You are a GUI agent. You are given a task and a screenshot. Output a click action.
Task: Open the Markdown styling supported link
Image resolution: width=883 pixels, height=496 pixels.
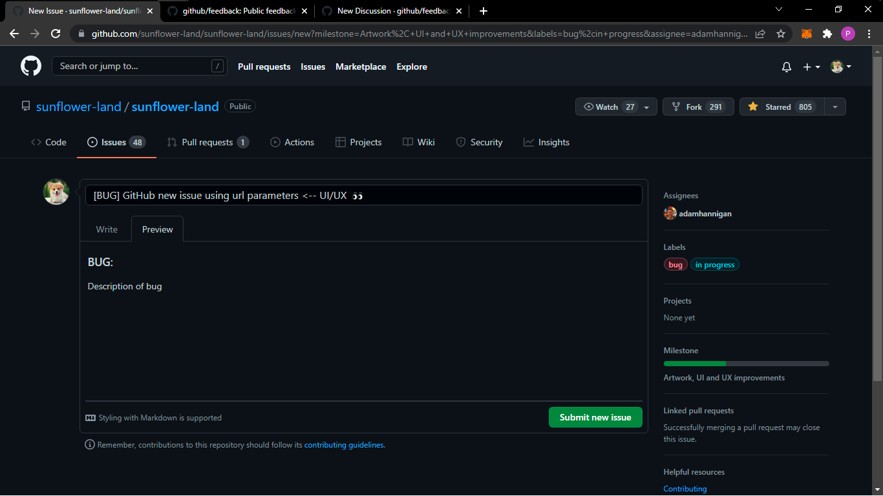click(154, 418)
